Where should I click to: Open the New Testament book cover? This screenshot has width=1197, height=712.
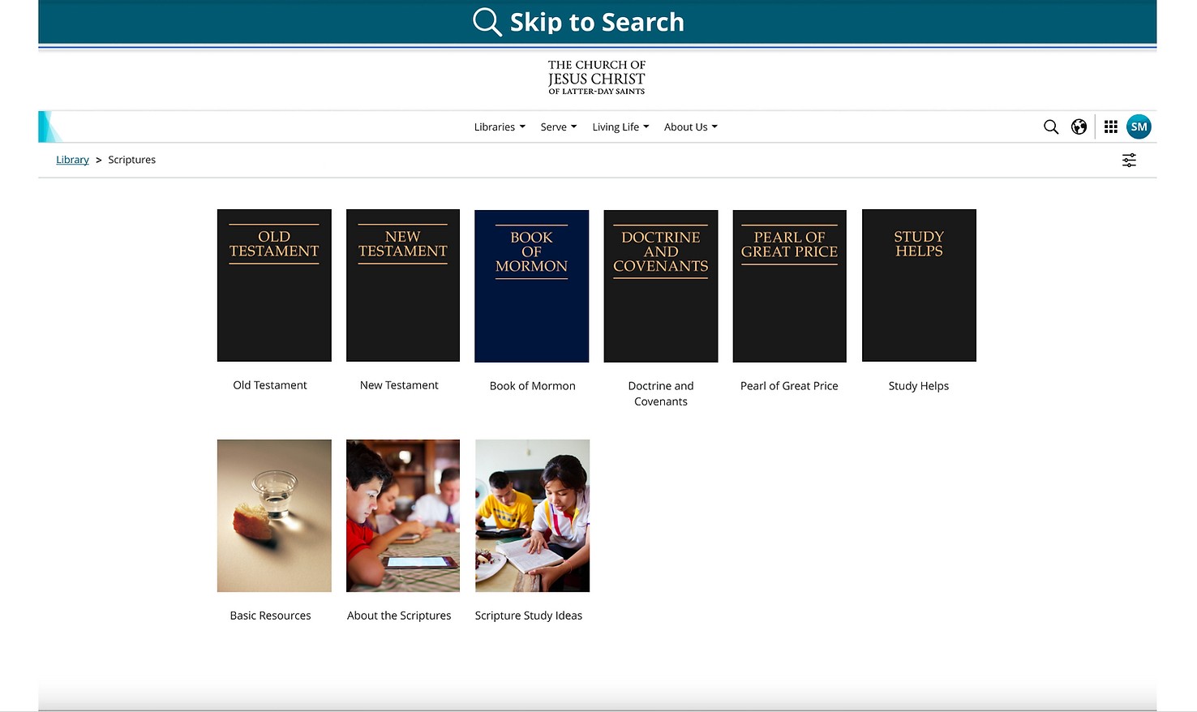pos(403,285)
